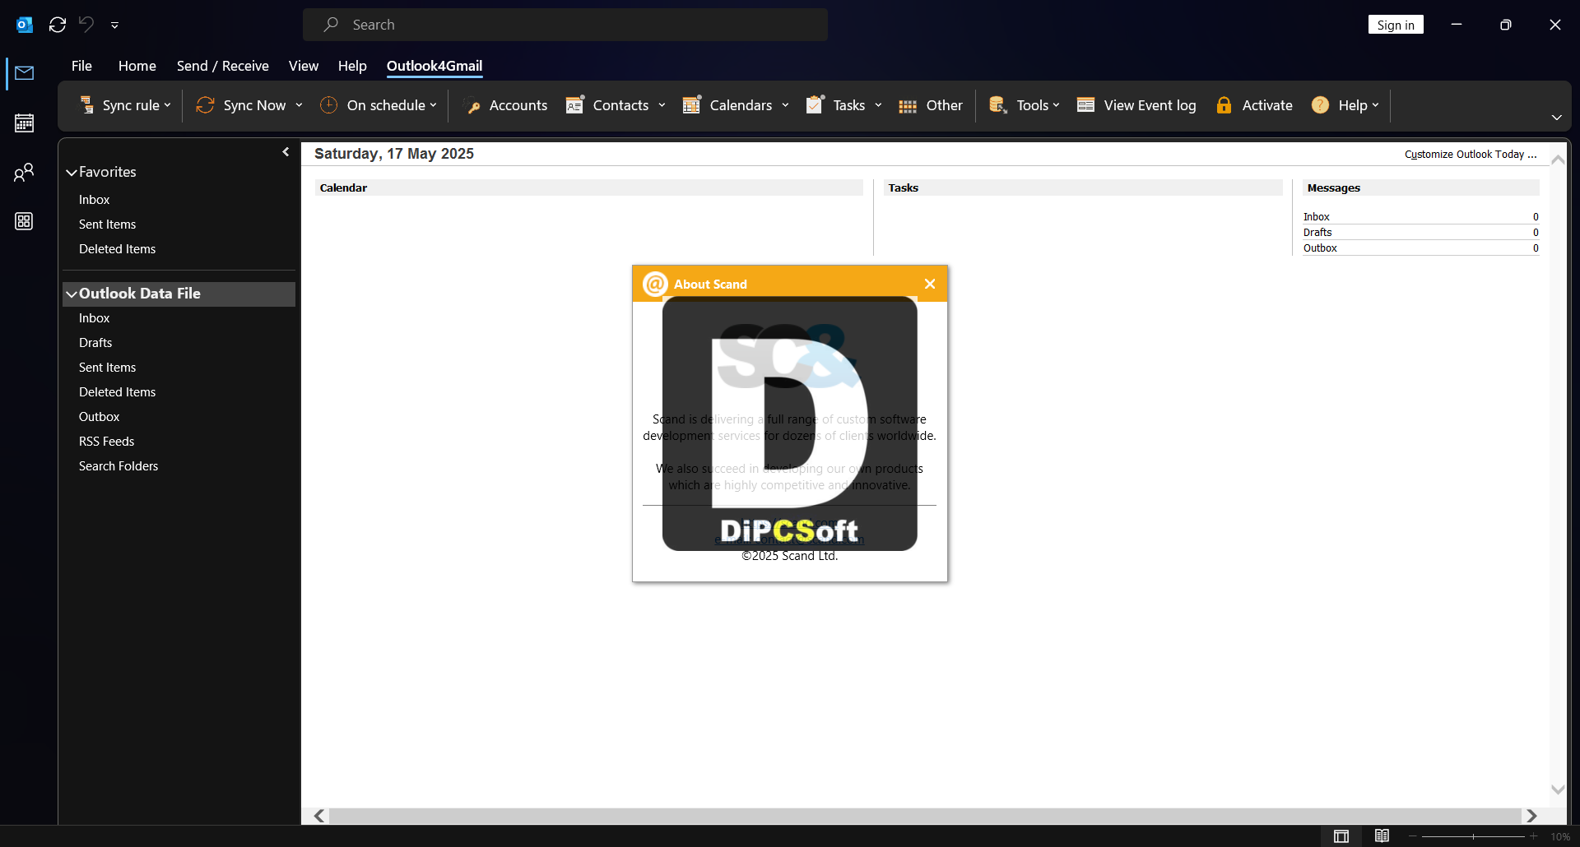This screenshot has width=1580, height=847.
Task: Open View Event log
Action: (x=1136, y=105)
